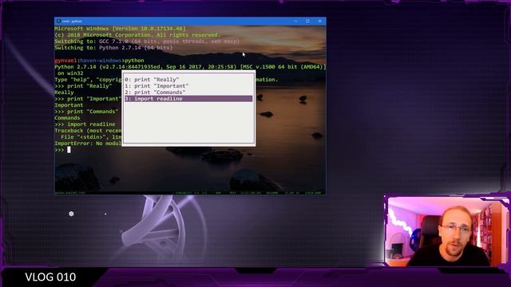Click the Traceback error line
Viewport: 511px width, 287px height.
click(x=88, y=131)
